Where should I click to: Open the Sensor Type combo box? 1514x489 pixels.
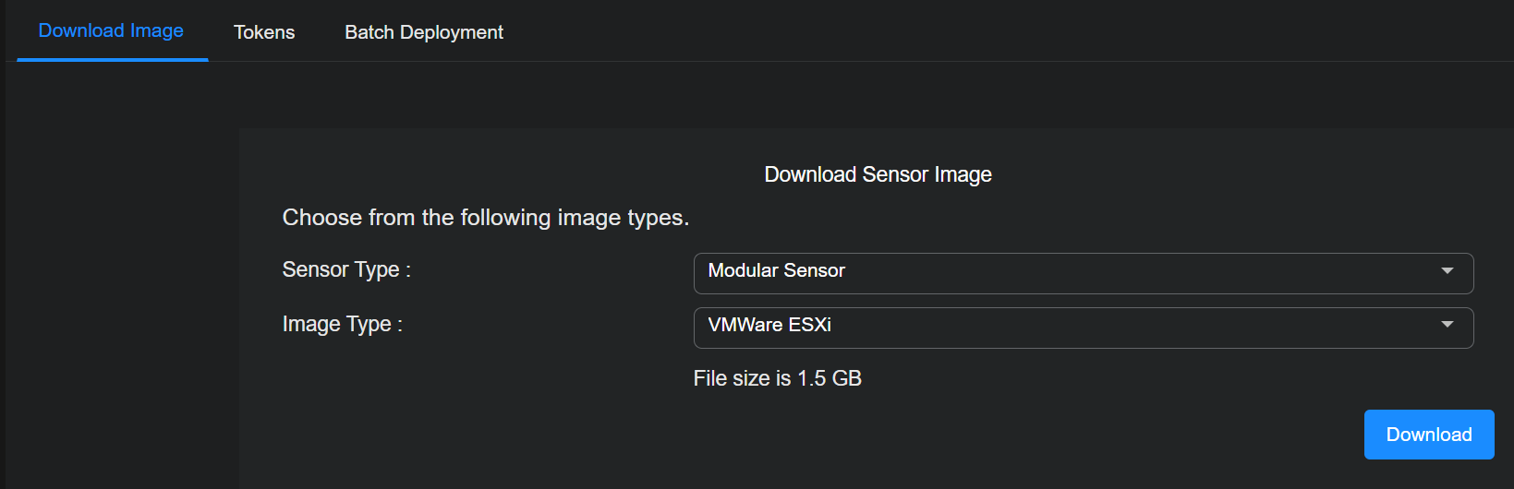click(x=1083, y=273)
